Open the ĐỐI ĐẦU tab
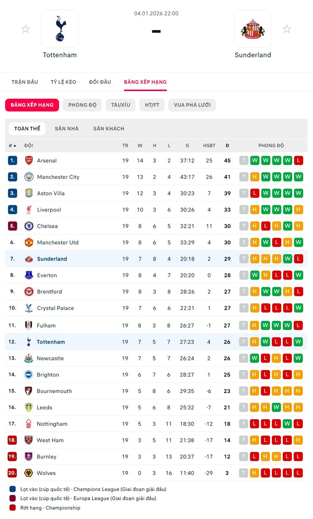This screenshot has height=519, width=313. pos(100,82)
